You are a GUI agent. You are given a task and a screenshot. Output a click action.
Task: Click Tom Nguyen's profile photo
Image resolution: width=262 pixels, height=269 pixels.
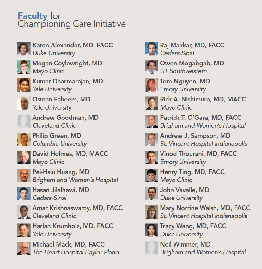(152, 85)
